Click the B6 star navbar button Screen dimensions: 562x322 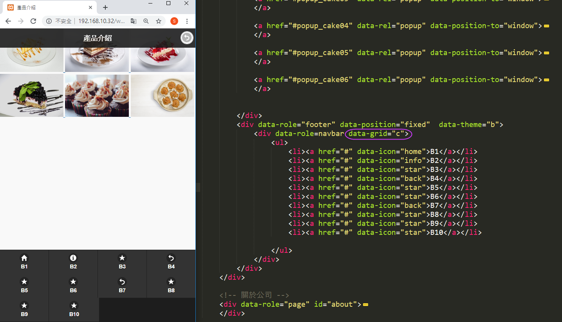(x=73, y=286)
